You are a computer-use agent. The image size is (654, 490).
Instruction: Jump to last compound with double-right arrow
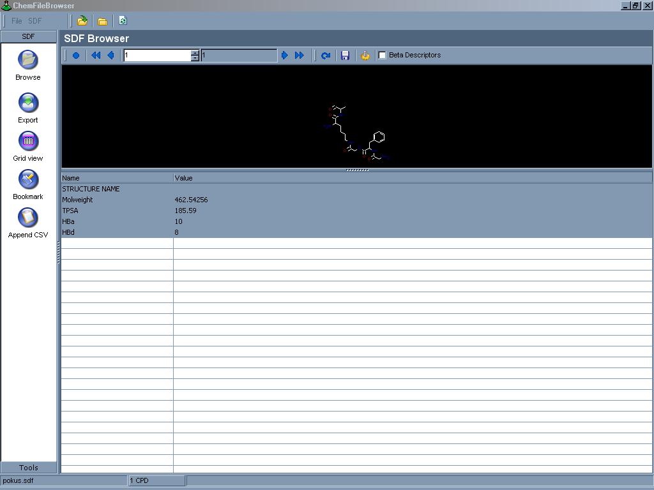(x=300, y=56)
